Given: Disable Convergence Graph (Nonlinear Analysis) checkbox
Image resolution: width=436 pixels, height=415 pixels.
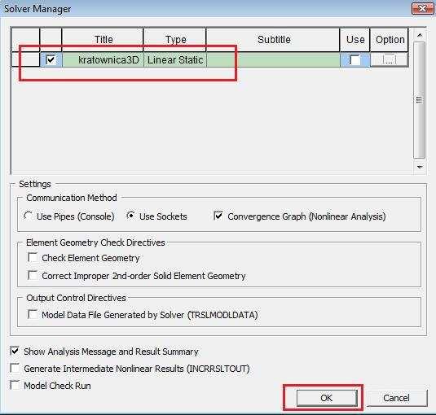Looking at the screenshot, I should coord(218,216).
